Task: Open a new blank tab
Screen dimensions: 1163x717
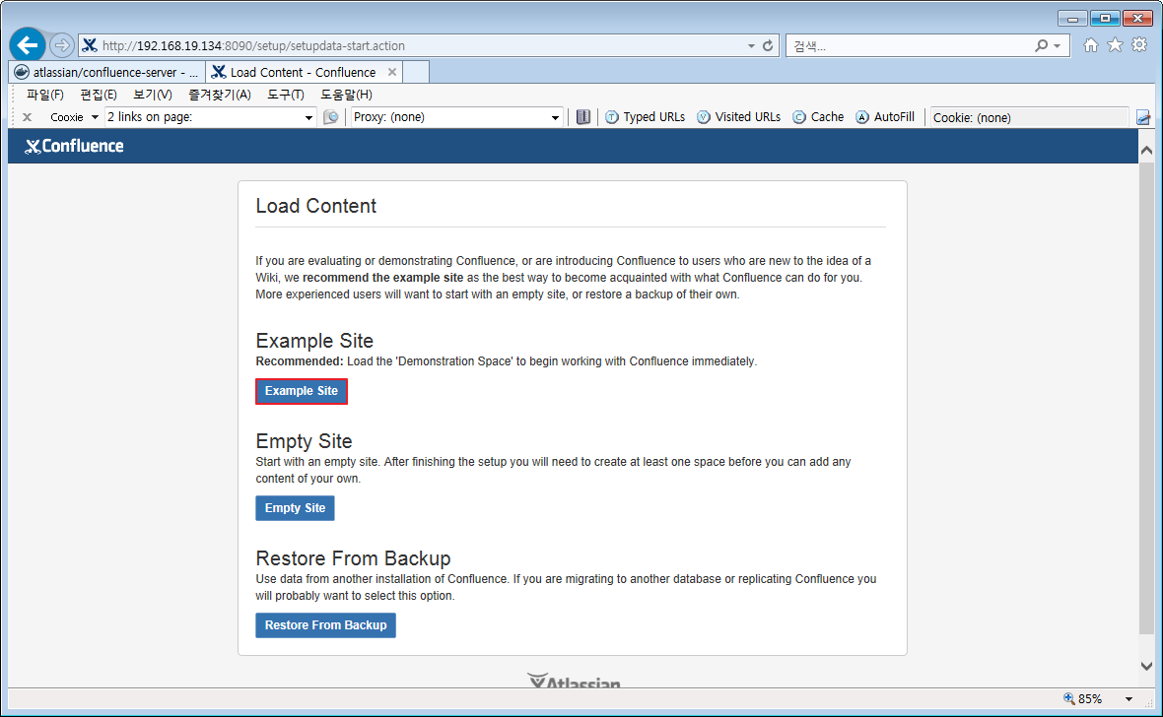Action: tap(416, 72)
